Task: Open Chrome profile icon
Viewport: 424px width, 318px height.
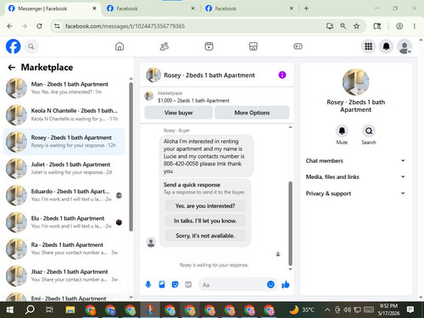Action: pyautogui.click(x=399, y=26)
